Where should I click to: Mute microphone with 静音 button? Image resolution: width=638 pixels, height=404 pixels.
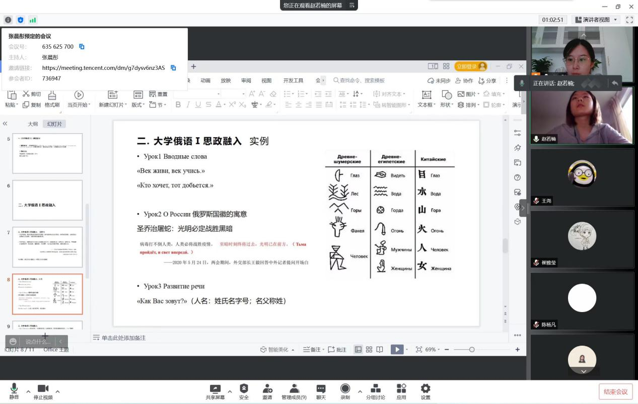(x=14, y=389)
